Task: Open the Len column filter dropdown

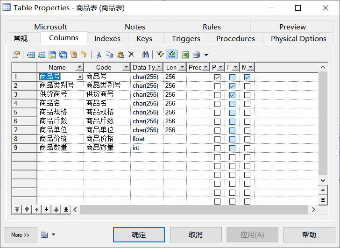Action: 182,67
